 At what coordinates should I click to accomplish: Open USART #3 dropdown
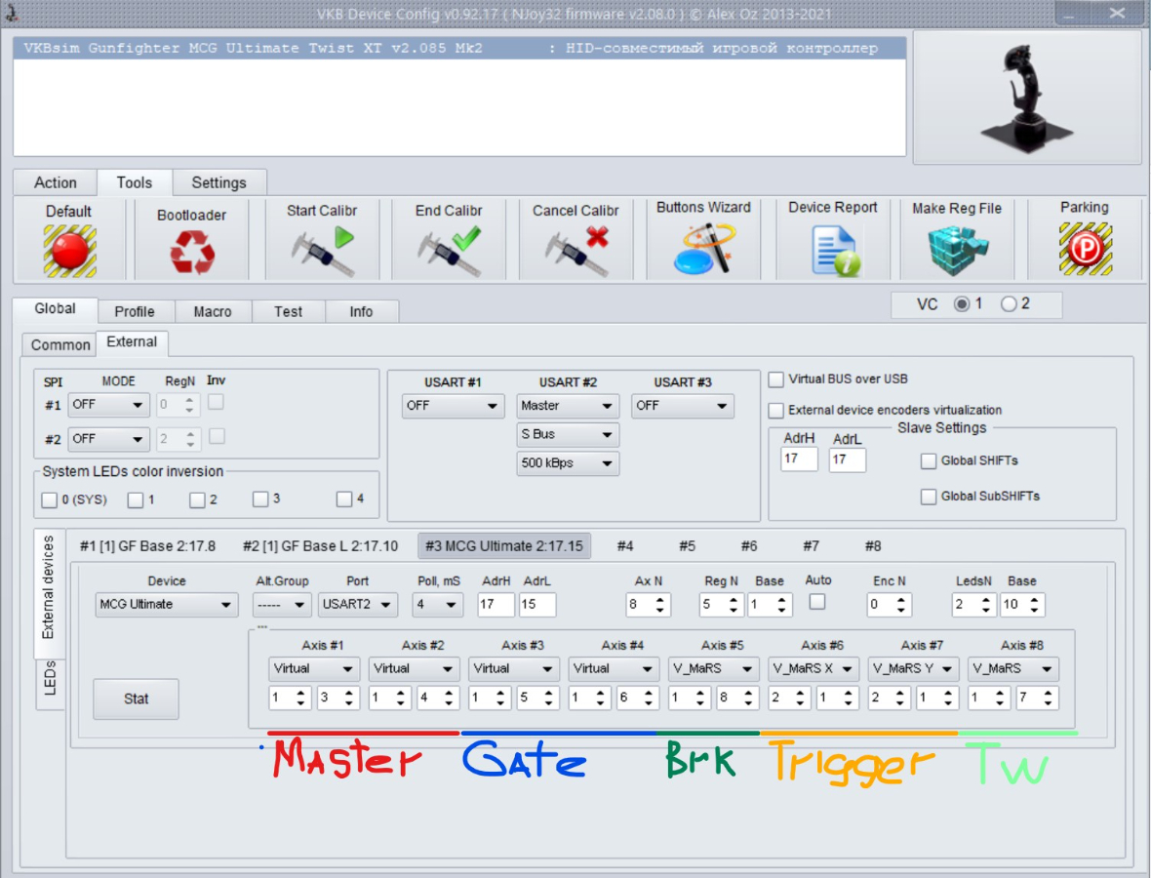(682, 406)
